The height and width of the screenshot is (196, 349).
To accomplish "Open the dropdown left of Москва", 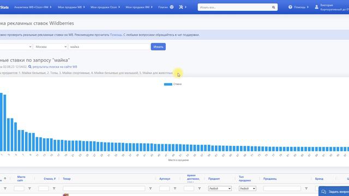I will tap(16, 47).
